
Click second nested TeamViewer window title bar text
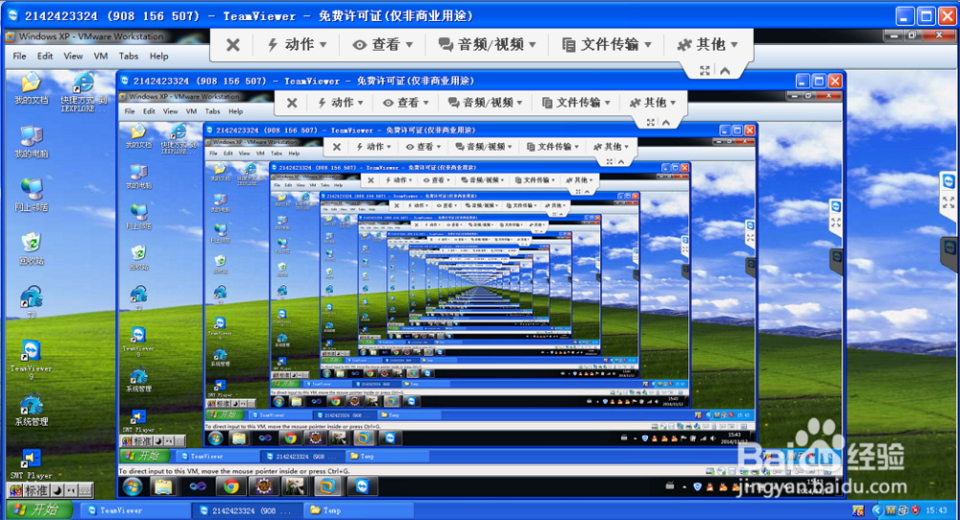pyautogui.click(x=303, y=81)
